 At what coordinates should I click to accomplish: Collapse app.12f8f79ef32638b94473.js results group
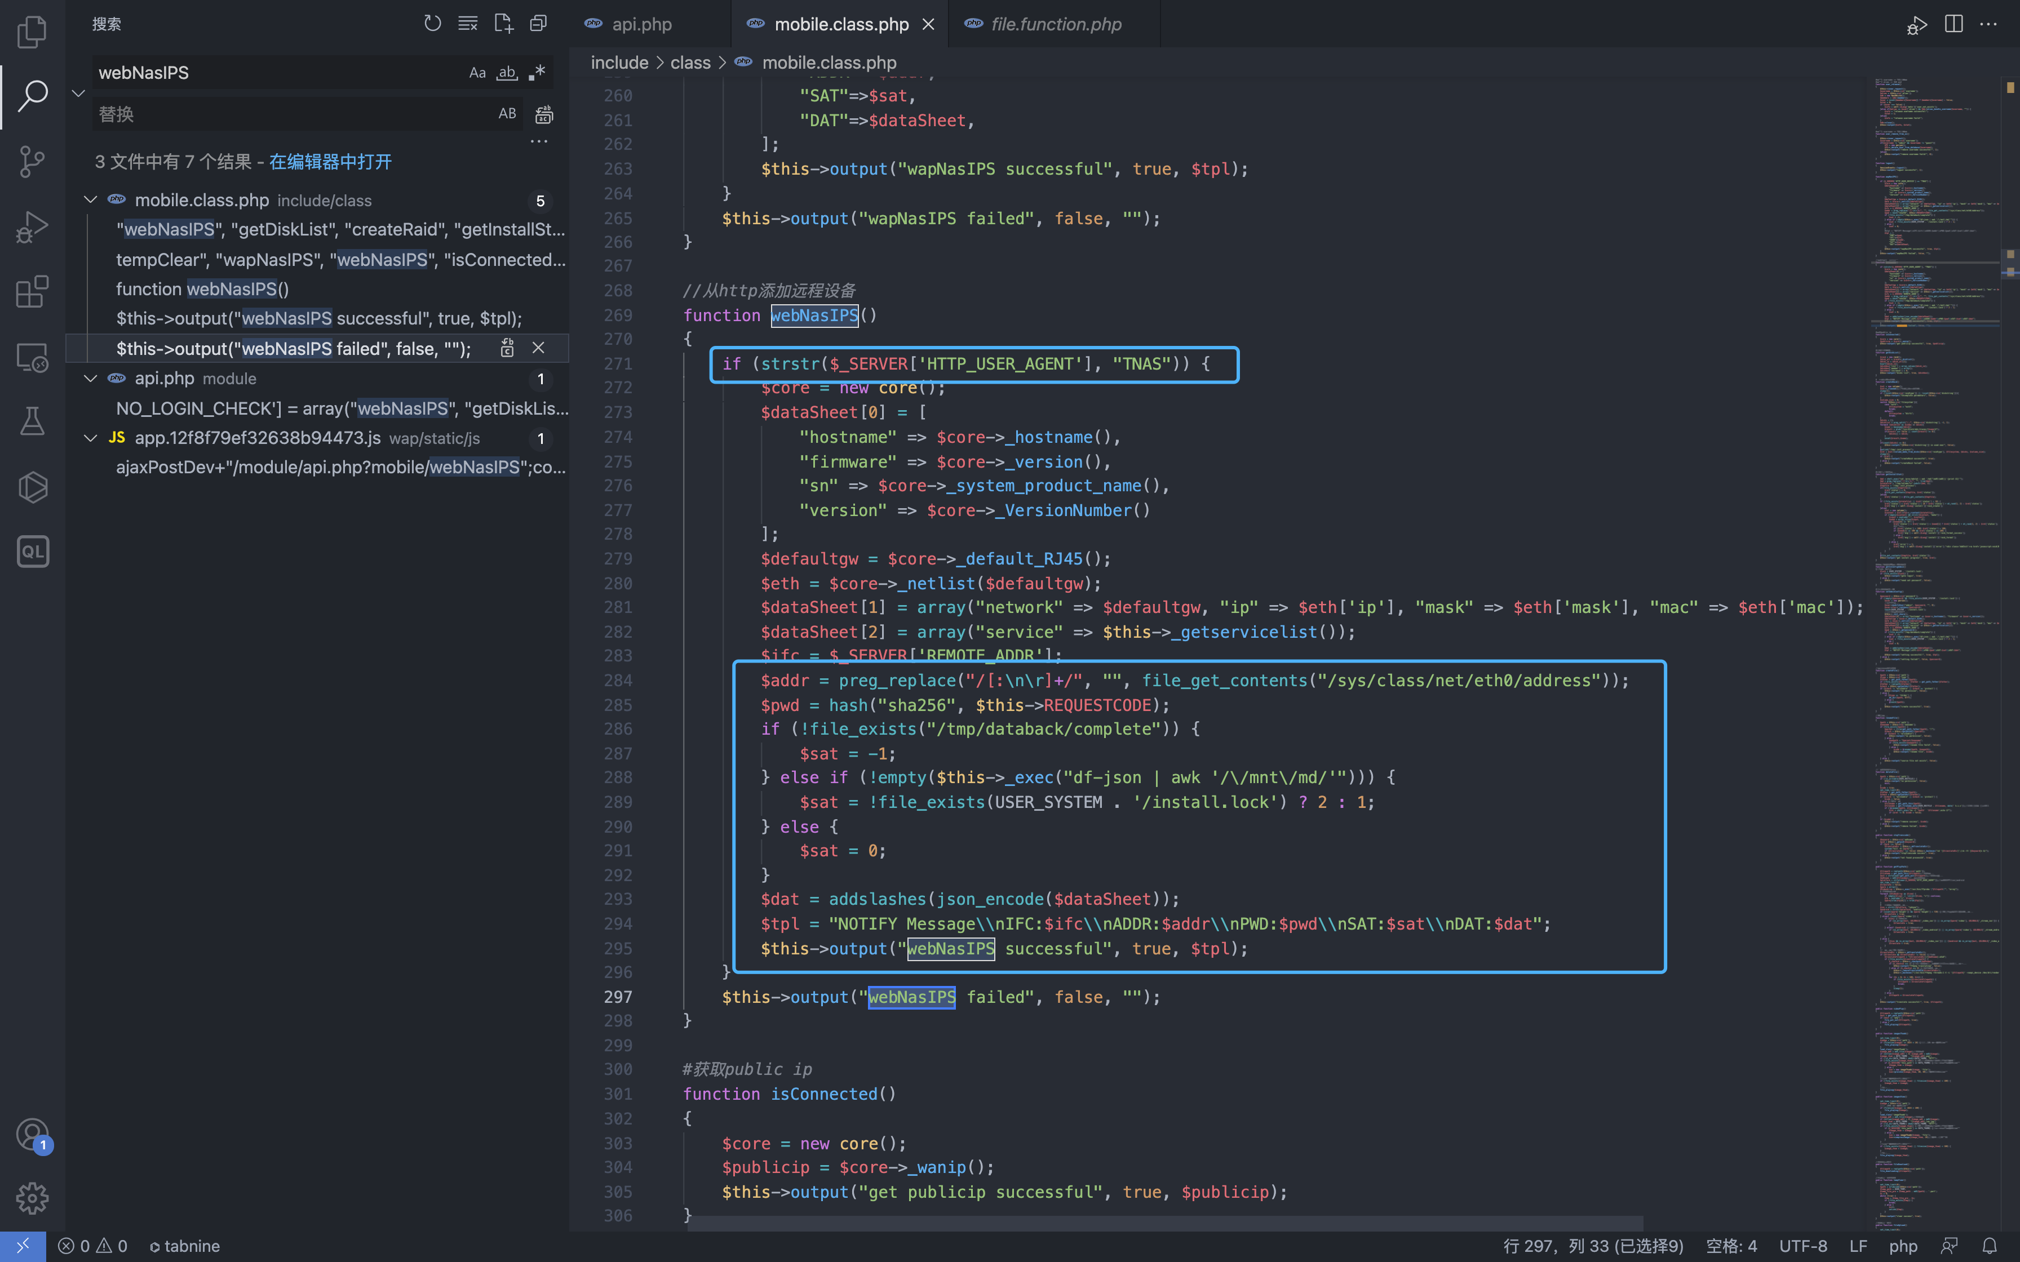(x=90, y=438)
